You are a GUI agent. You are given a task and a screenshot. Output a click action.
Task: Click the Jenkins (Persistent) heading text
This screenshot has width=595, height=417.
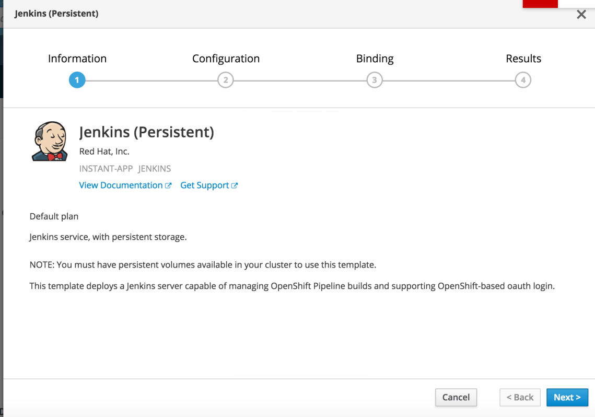point(146,132)
